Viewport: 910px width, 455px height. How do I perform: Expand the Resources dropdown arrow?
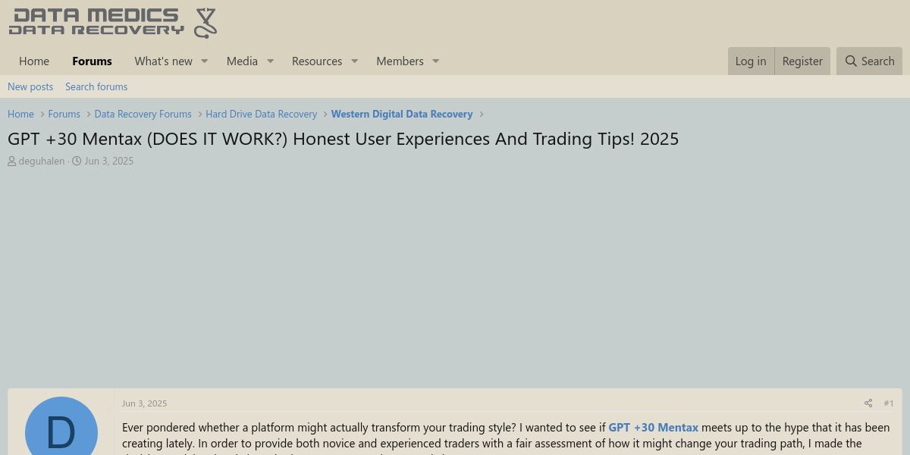pos(354,61)
